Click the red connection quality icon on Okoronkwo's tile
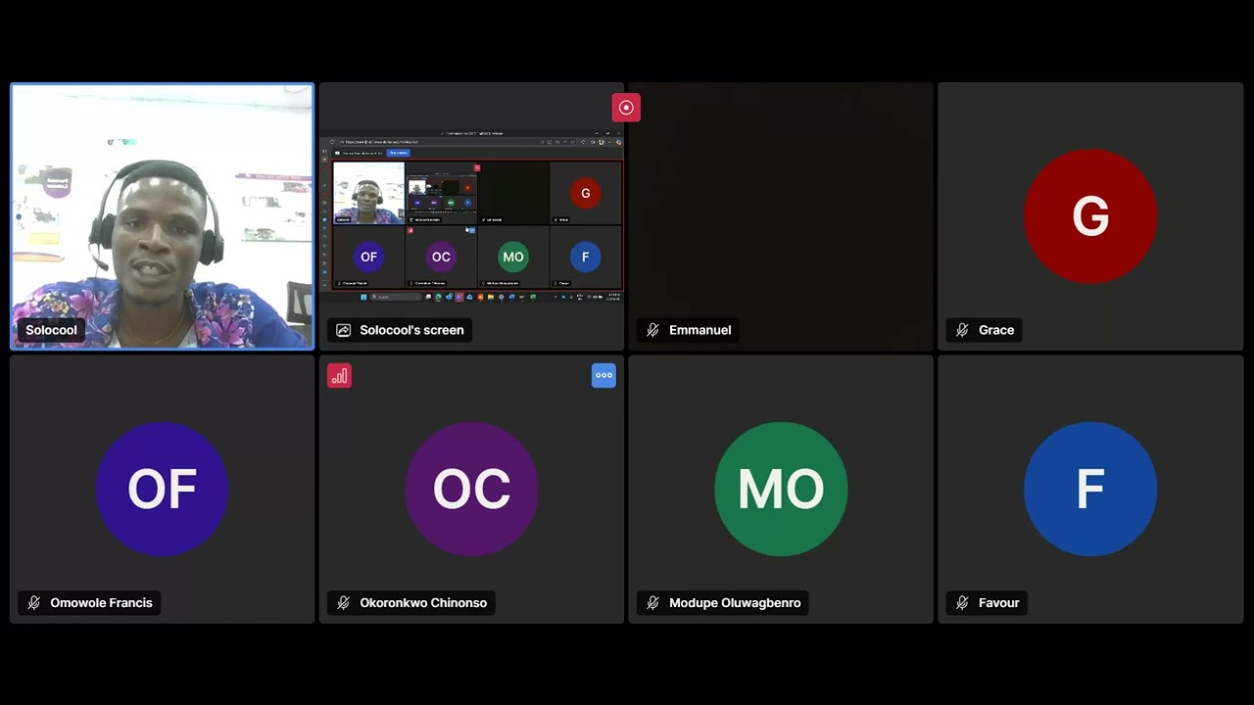The width and height of the screenshot is (1254, 705). point(339,376)
